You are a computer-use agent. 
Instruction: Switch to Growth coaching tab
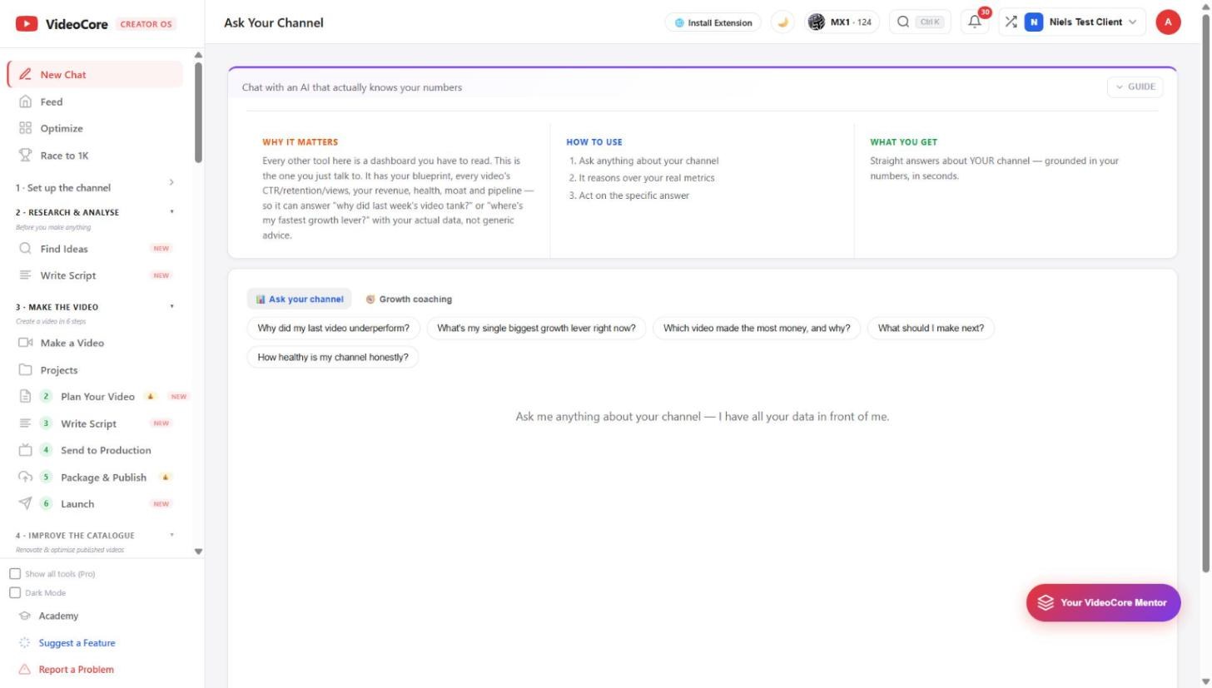[x=409, y=299]
